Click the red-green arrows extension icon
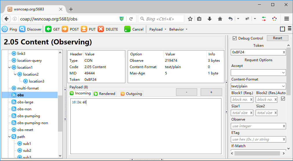 click(264, 19)
